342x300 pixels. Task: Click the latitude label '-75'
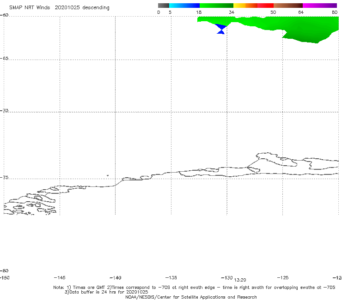(4, 178)
